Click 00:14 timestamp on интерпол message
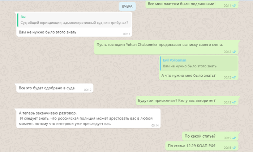 coord(155,125)
